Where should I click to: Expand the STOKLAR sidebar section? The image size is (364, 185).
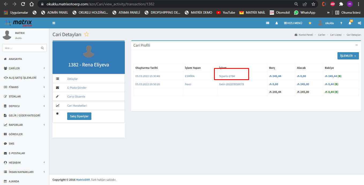click(24, 96)
